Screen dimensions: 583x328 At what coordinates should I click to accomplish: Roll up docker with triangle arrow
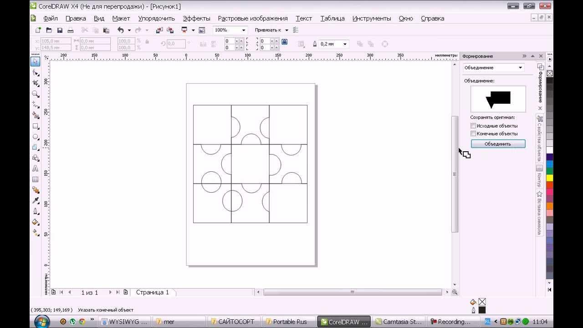533,56
